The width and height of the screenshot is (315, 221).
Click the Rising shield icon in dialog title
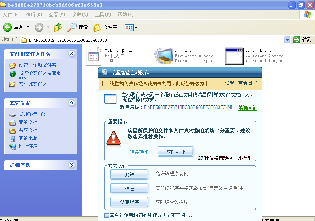pos(105,72)
